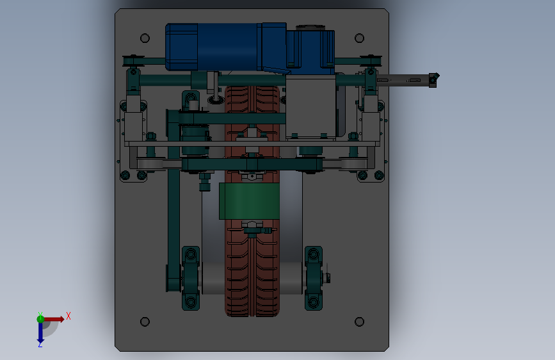Select the lower-right pillow block bearing
The image size is (555, 360).
coord(314,278)
